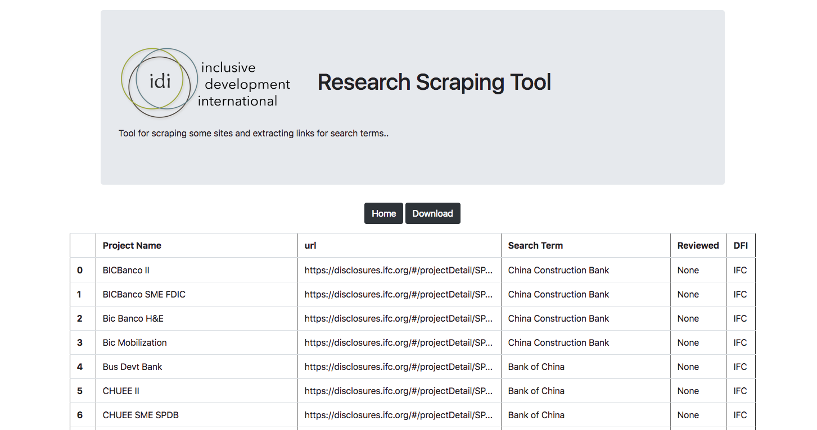Viewport: 817px width, 430px height.
Task: Select the CHUEE II project name
Action: (x=121, y=391)
